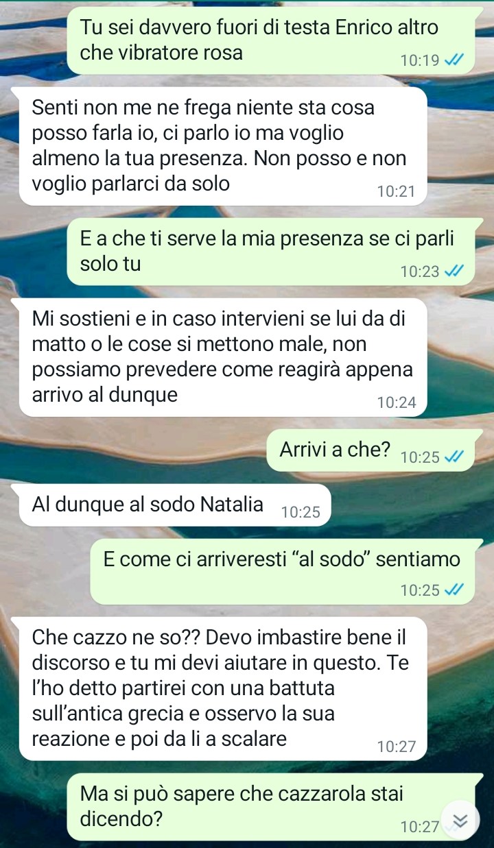Image resolution: width=494 pixels, height=848 pixels.
Task: Tap the 10:21 timestamp on the received message
Action: click(x=396, y=192)
